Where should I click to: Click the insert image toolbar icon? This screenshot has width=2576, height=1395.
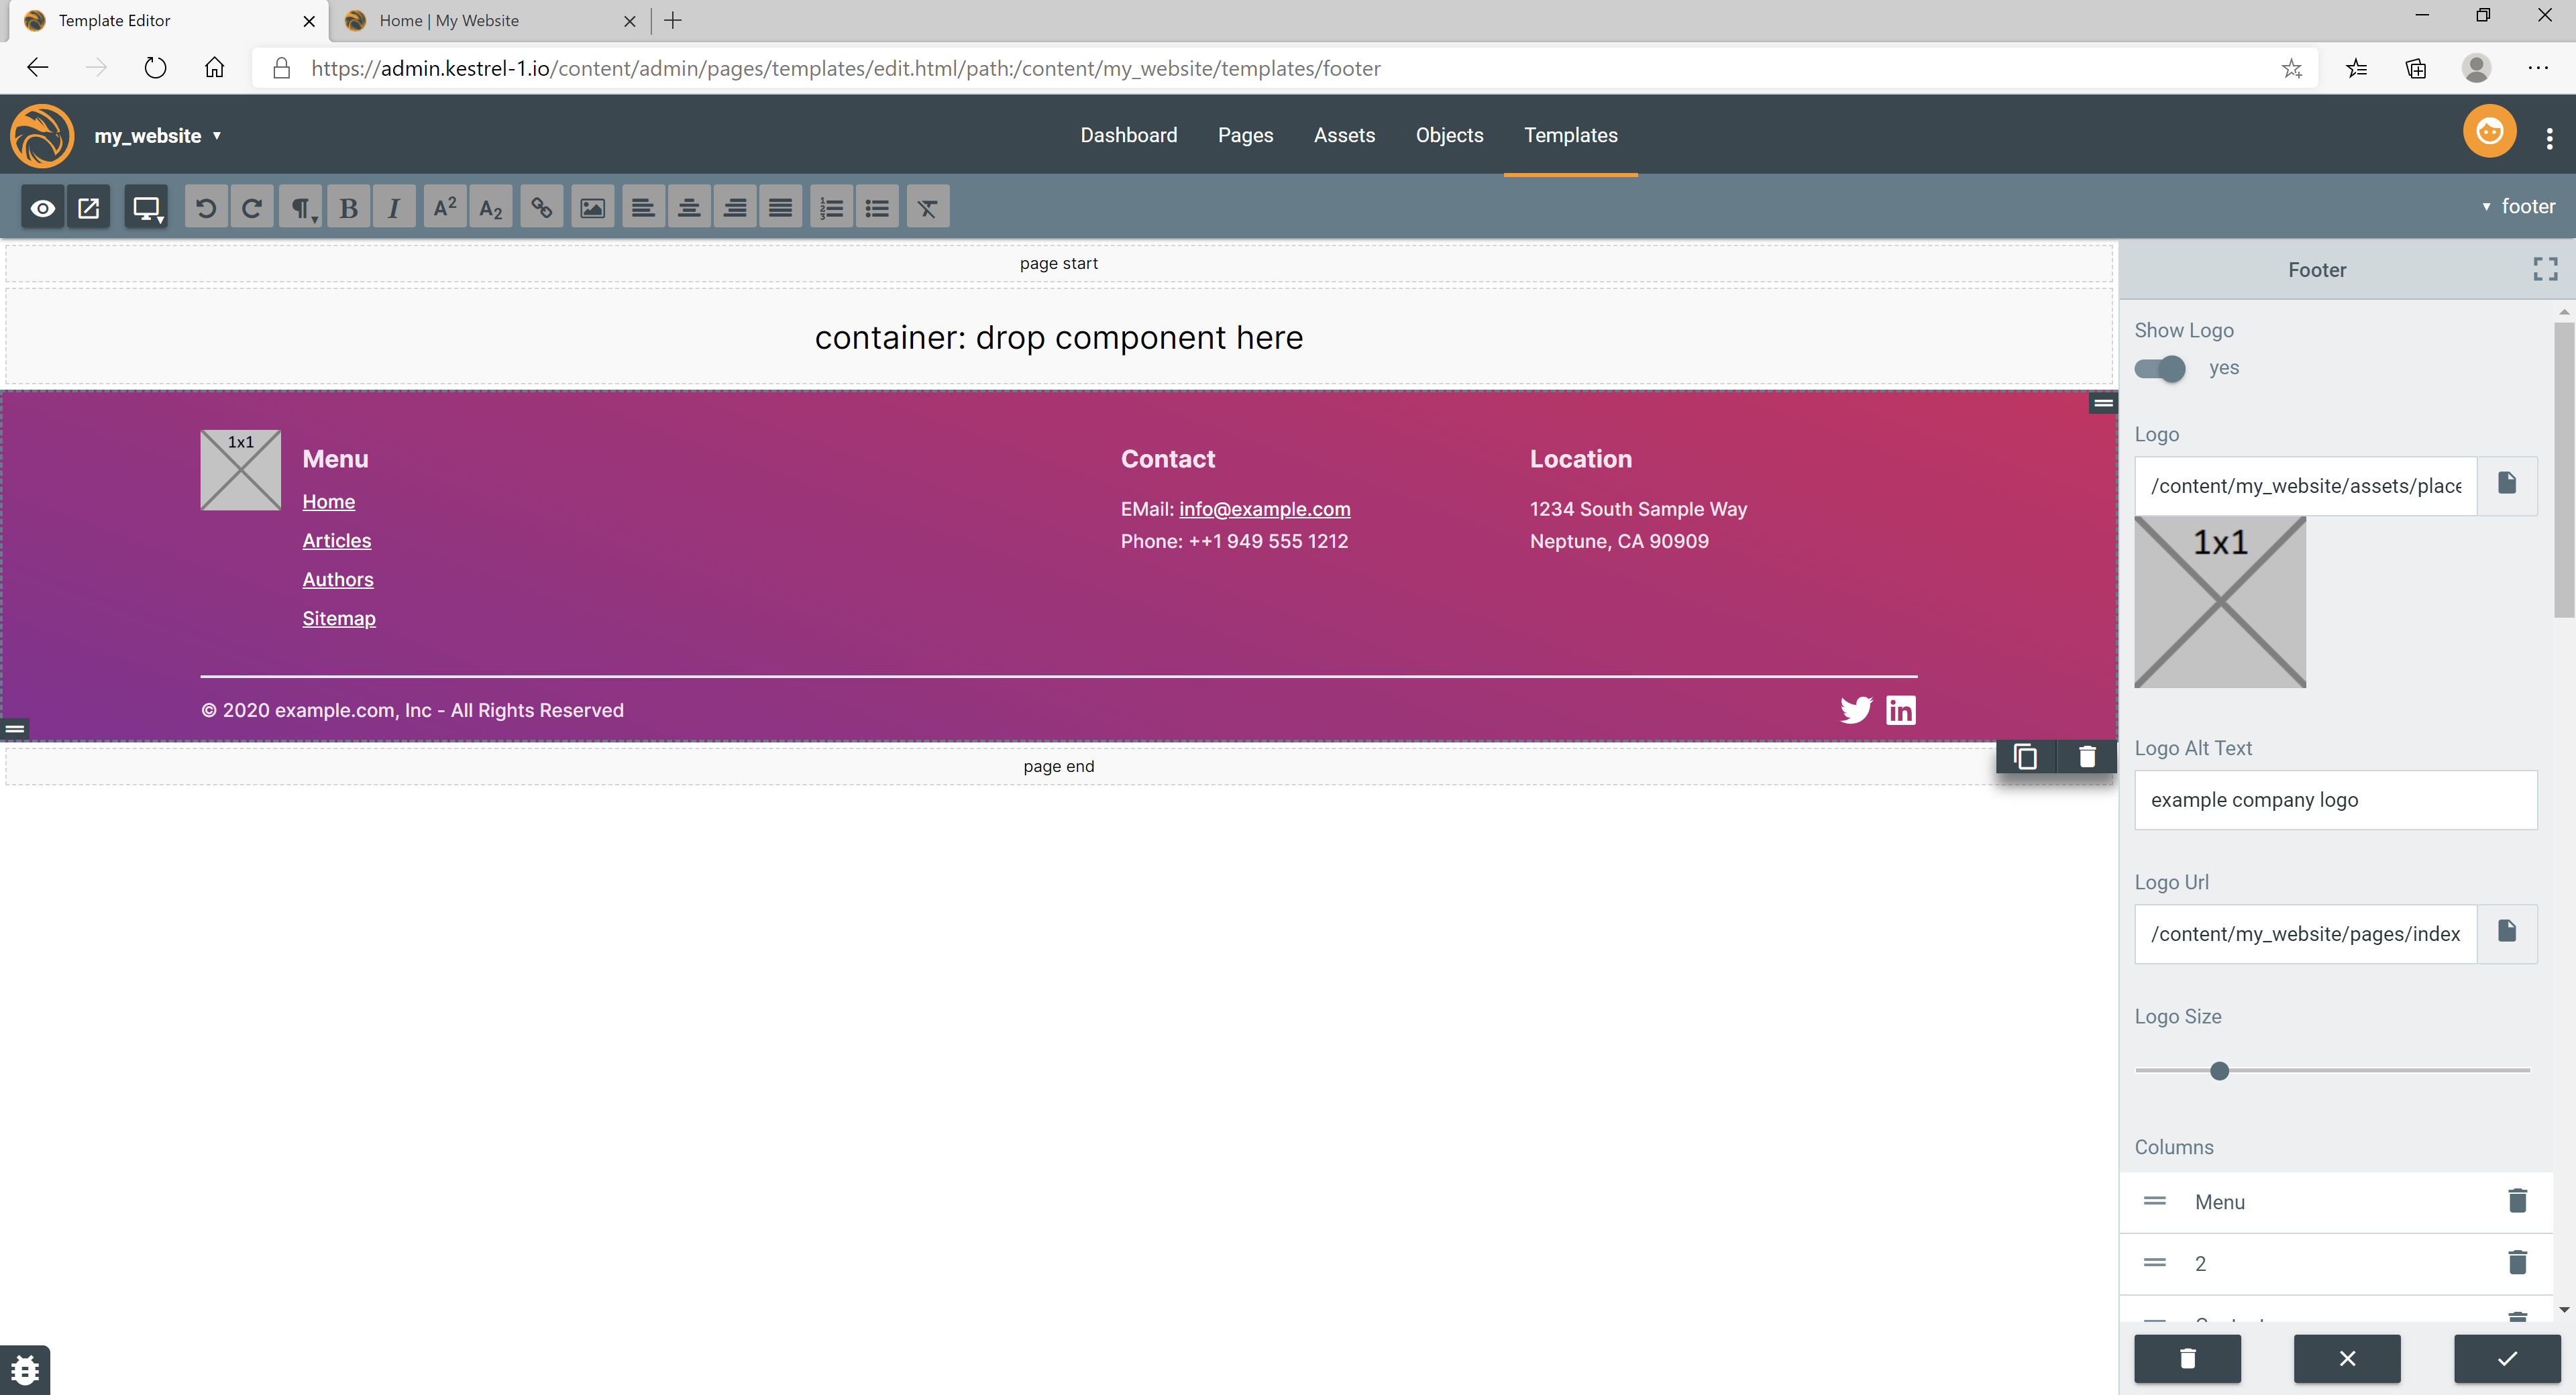coord(592,208)
